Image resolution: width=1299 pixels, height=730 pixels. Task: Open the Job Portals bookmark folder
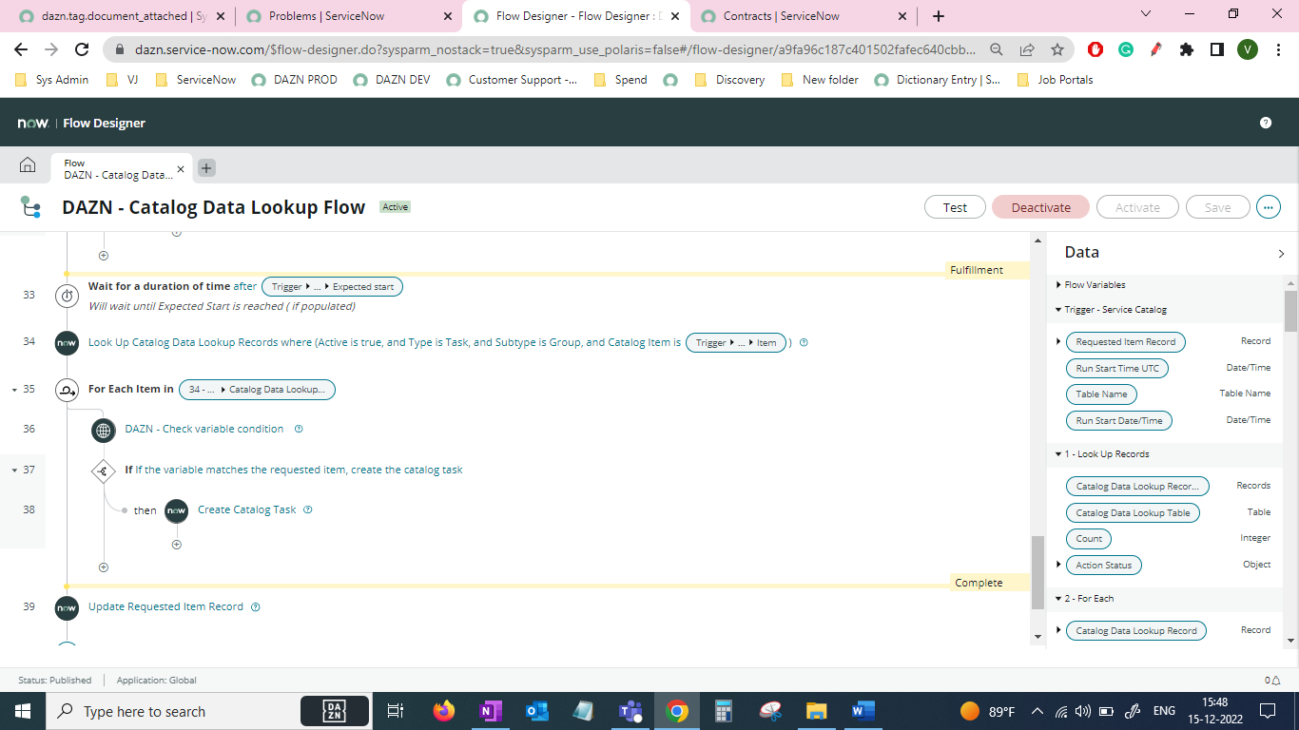click(1055, 80)
